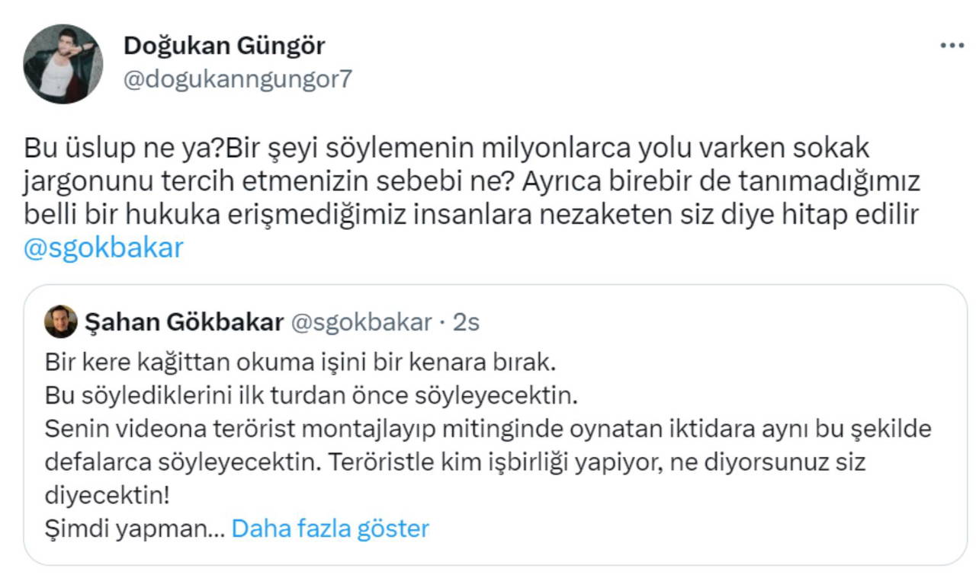The width and height of the screenshot is (976, 575).
Task: Open the three-dot more options menu
Action: (952, 46)
